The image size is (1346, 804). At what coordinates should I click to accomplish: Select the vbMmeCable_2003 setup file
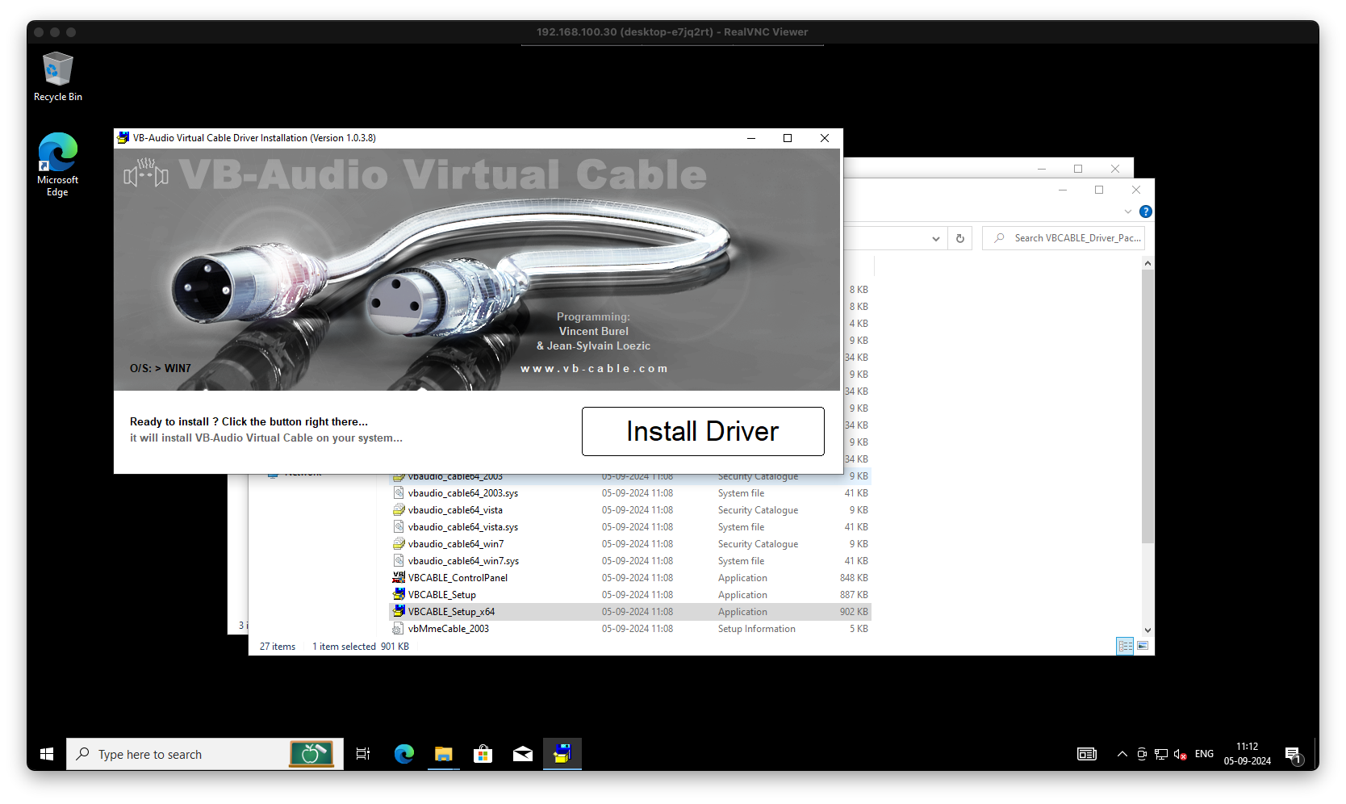pos(630,629)
